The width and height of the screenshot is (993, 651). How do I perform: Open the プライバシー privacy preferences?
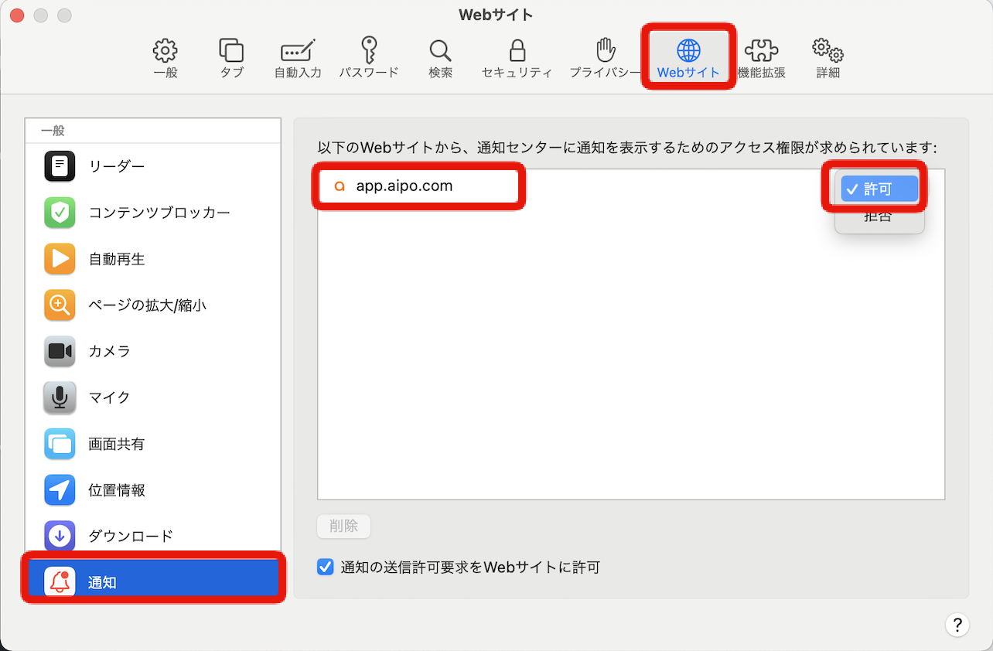pos(606,59)
